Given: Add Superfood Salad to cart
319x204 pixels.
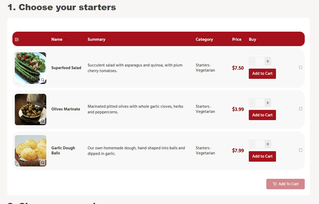Looking at the screenshot, I should (262, 73).
